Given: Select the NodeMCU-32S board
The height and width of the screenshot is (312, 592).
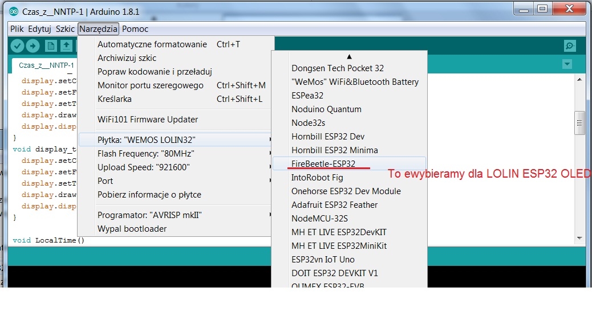Looking at the screenshot, I should 349,219.
